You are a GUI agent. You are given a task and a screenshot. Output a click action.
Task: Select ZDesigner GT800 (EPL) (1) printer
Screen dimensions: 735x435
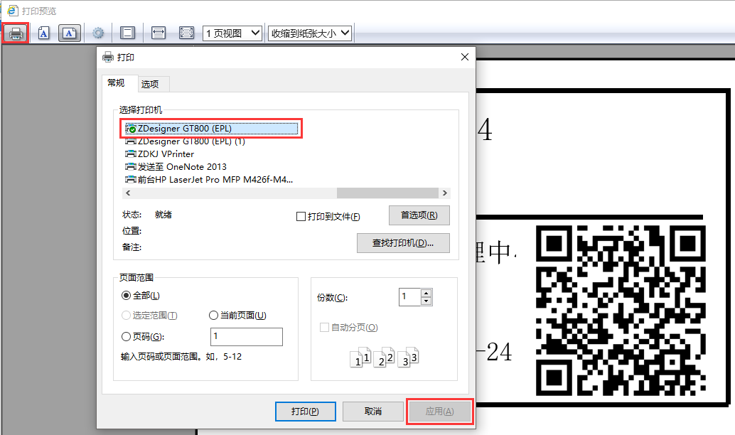(x=185, y=141)
